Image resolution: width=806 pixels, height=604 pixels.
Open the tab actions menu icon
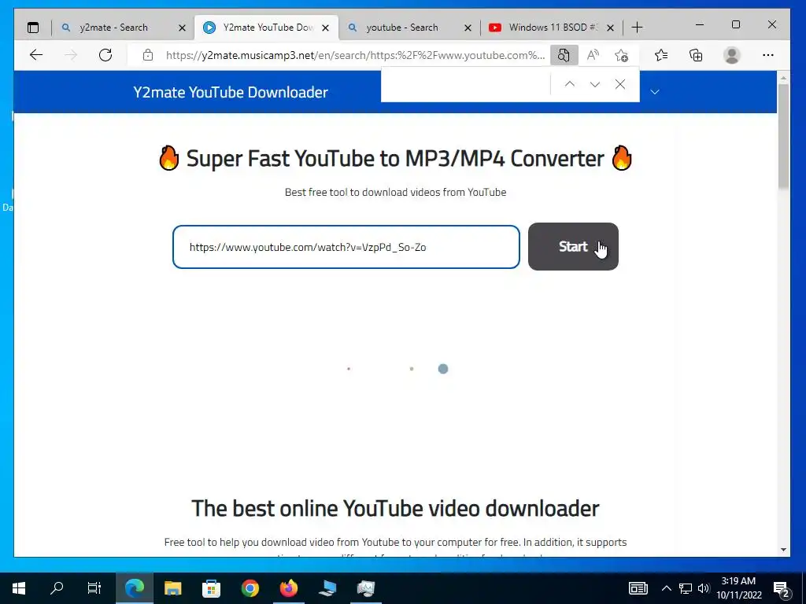point(33,28)
